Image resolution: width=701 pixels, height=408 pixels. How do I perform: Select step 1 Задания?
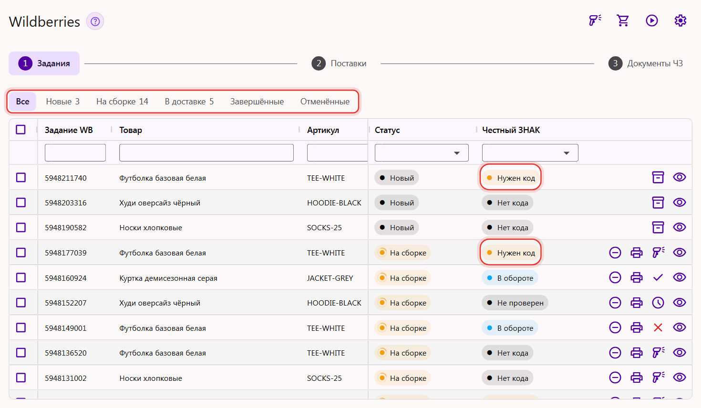[44, 63]
